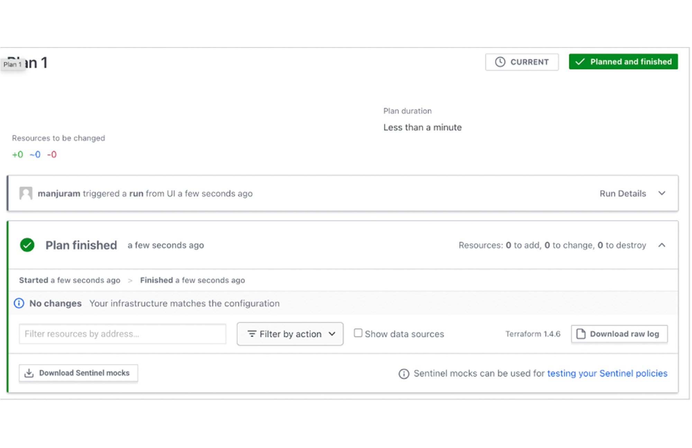Click the user avatar icon for manjuram
Screen dimensions: 692x448
coord(26,193)
